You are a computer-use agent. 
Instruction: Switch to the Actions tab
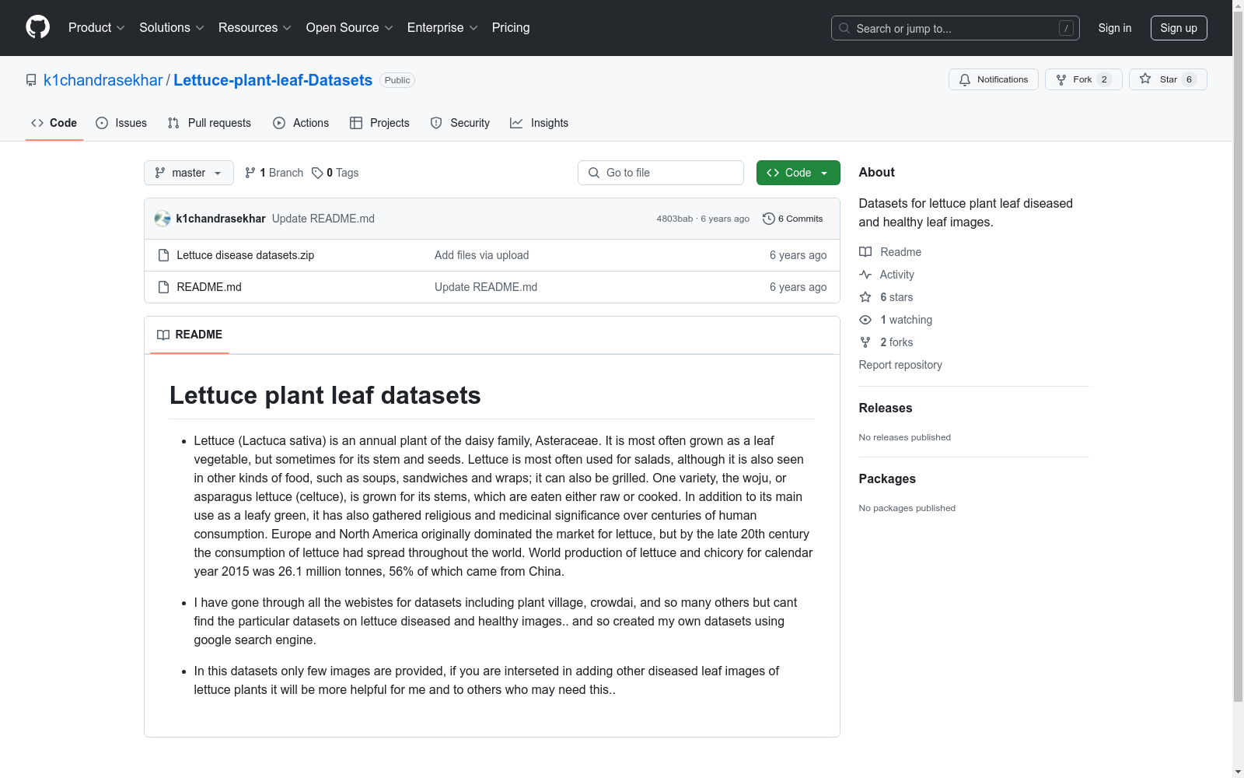(301, 123)
